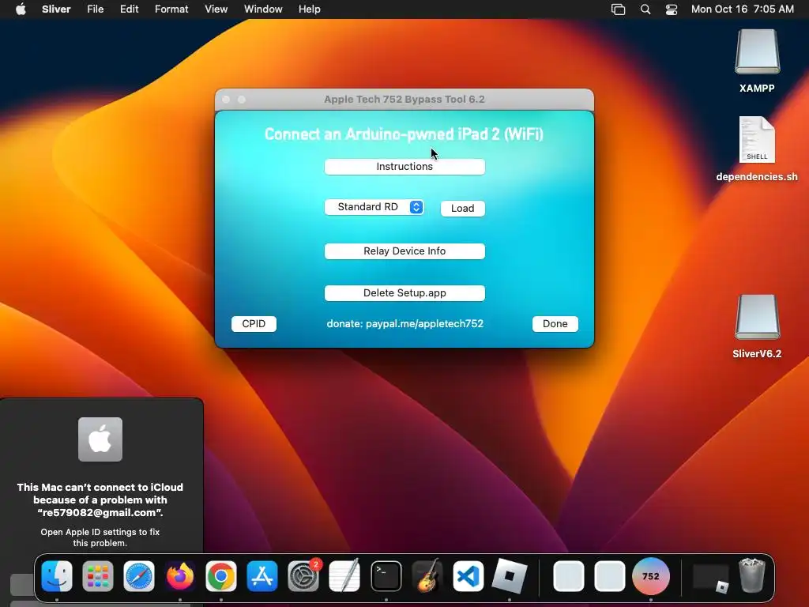Screen dimensions: 809x607
Task: Open GarageBand from the Dock
Action: (427, 576)
